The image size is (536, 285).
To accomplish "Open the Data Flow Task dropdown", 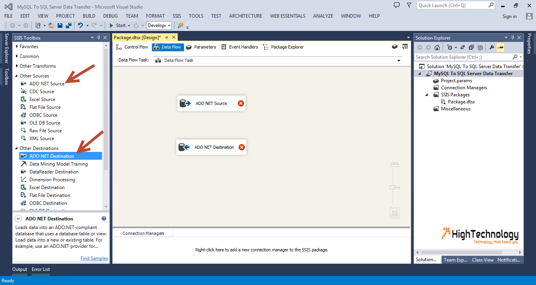I will 399,61.
